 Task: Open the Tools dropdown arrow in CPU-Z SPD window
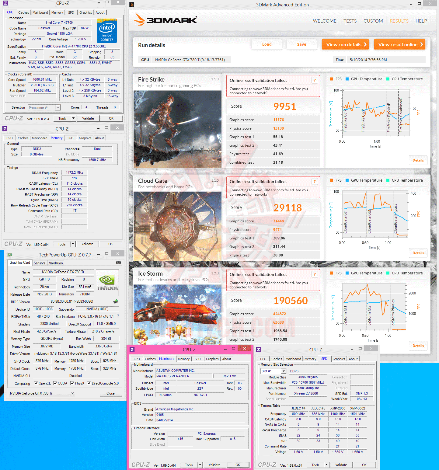[x=326, y=465]
